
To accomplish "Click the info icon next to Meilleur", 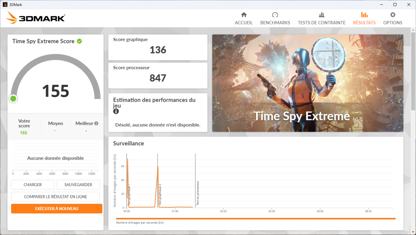I will (x=96, y=123).
